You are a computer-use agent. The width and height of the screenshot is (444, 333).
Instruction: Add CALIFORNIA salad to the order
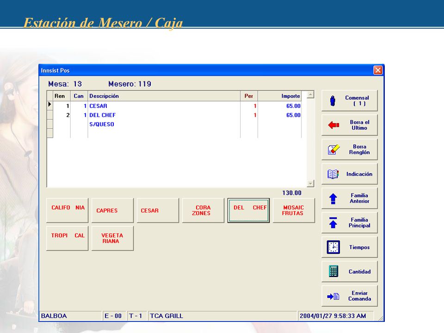68,210
